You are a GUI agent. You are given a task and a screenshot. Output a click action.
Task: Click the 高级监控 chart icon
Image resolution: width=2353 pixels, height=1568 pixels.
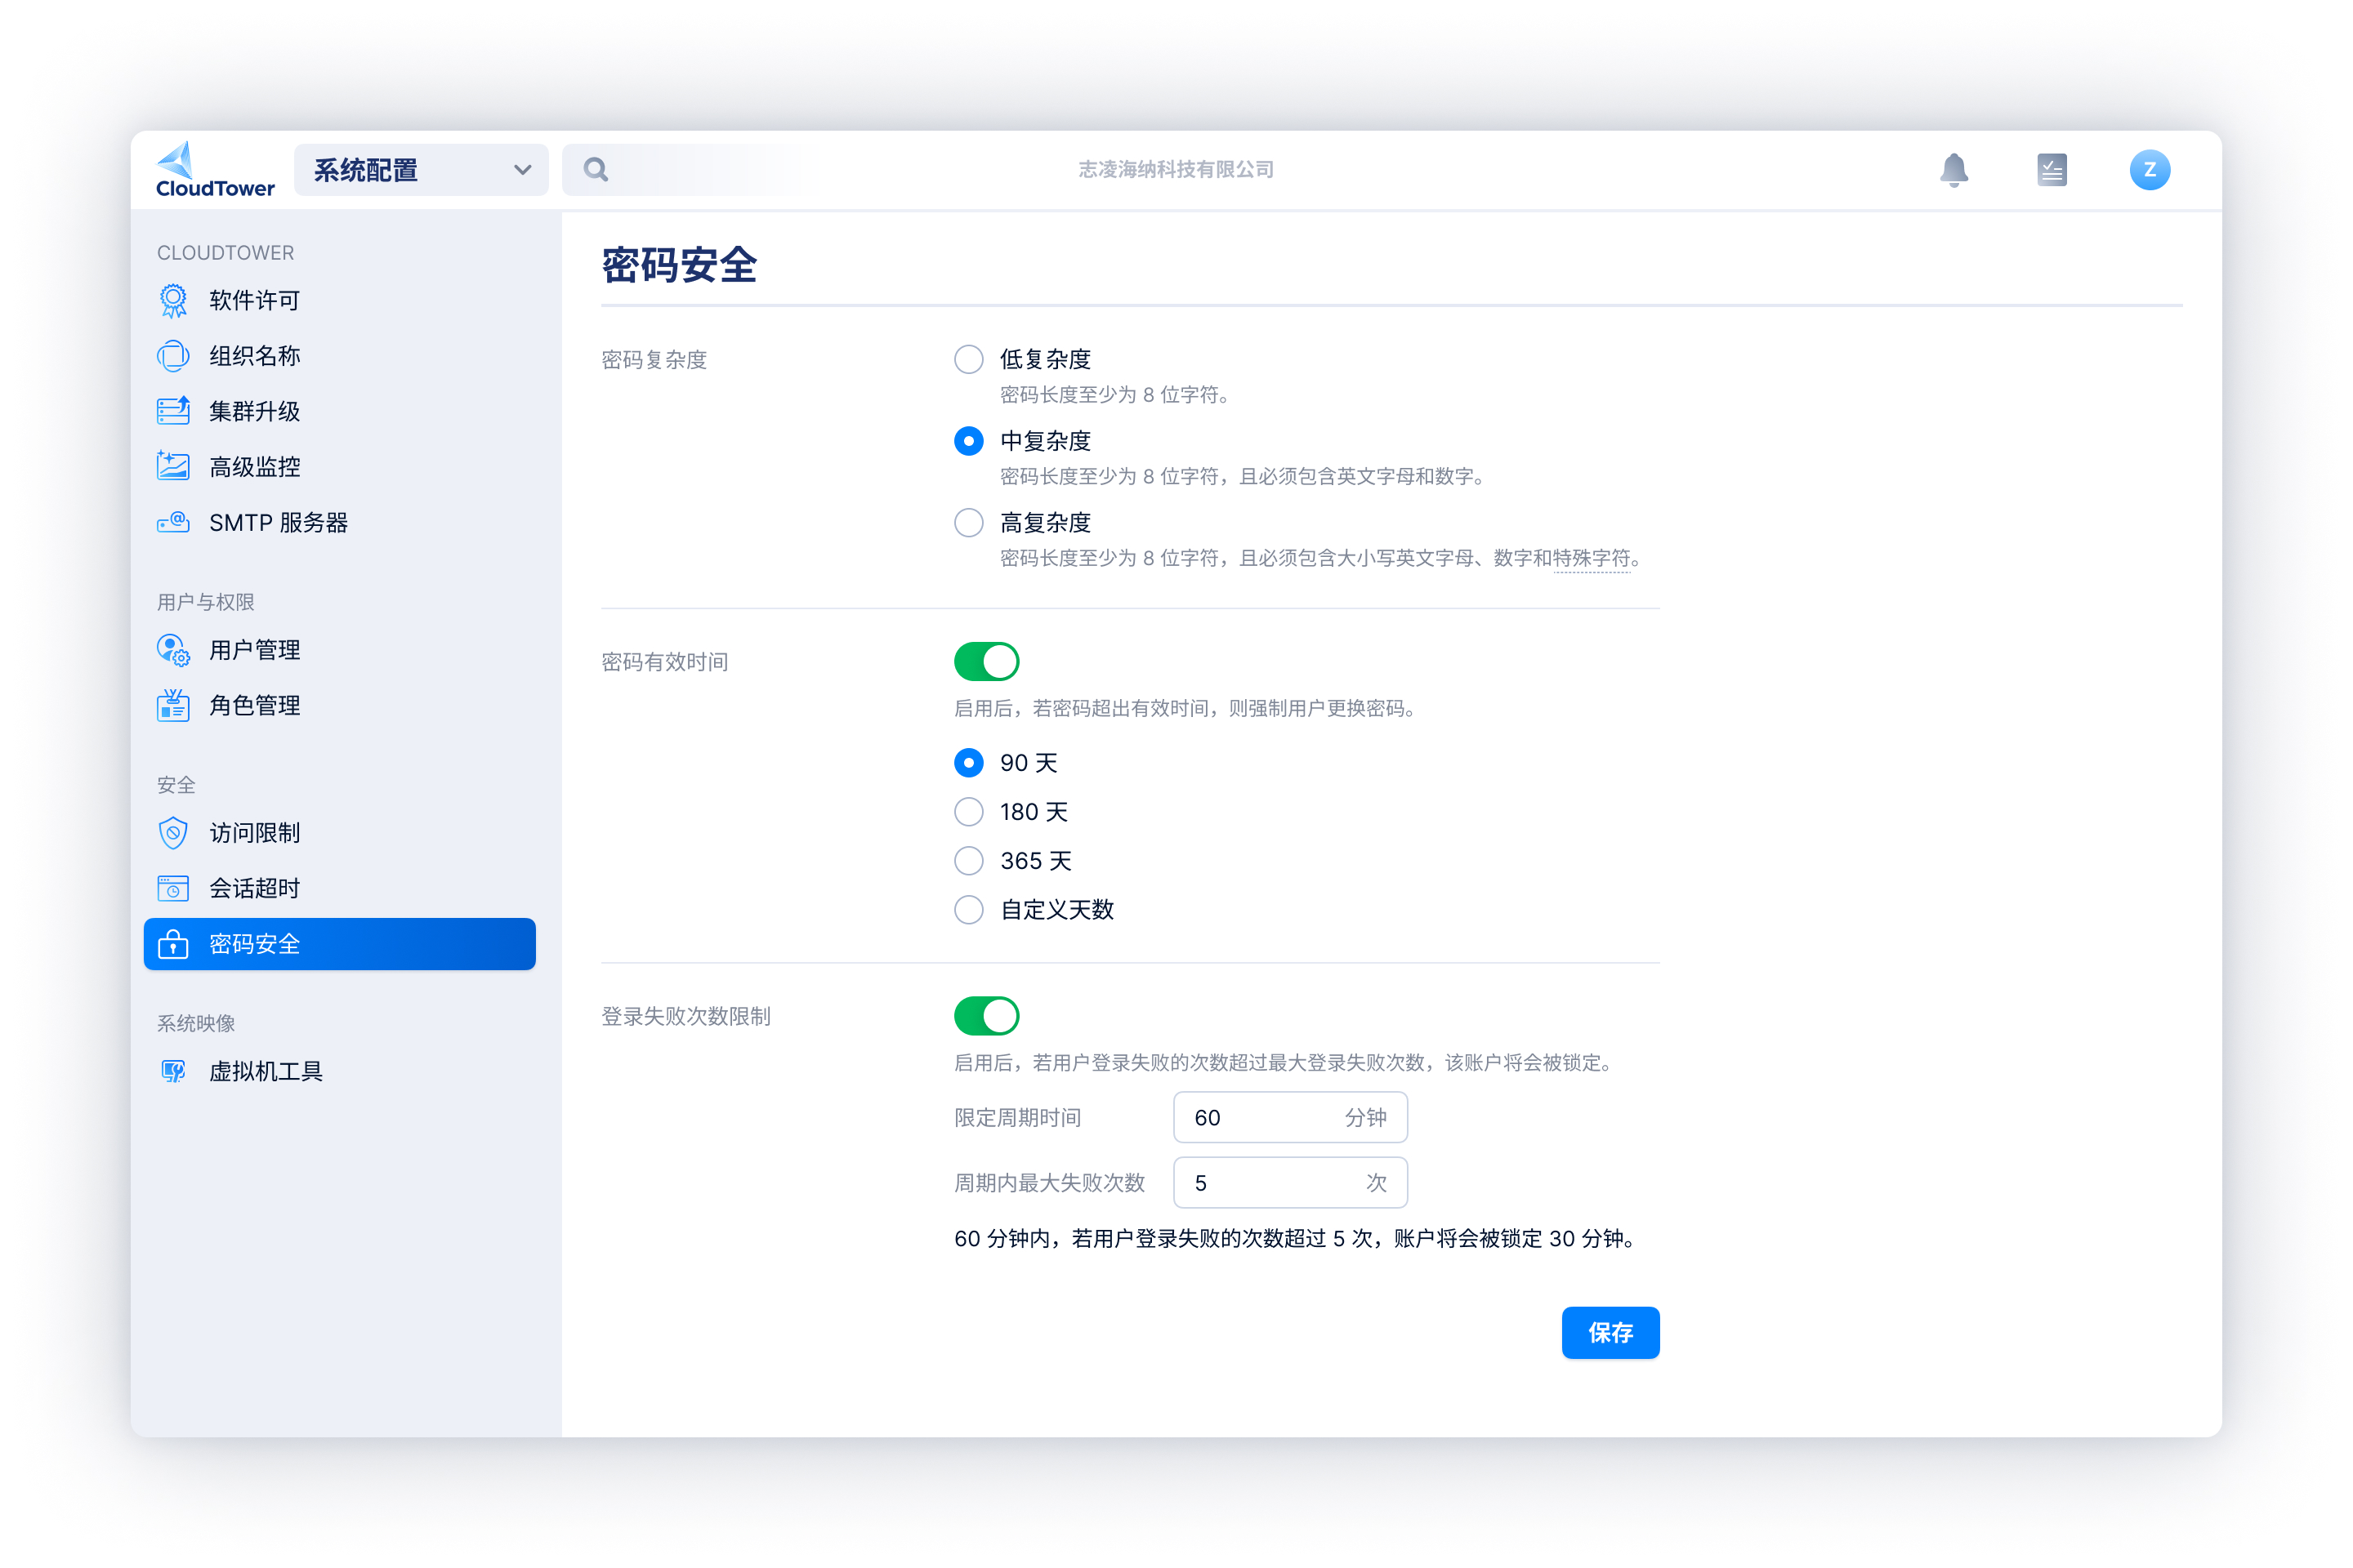tap(173, 467)
